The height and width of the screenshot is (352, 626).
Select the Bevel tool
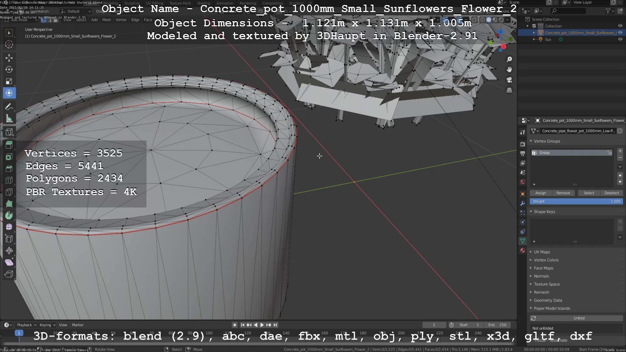point(9,168)
